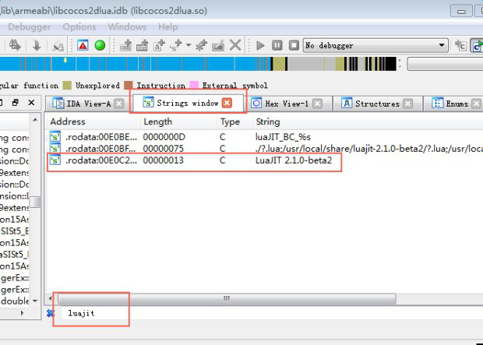483x345 pixels.
Task: Click the red warning triangle icon
Action: coord(83,46)
